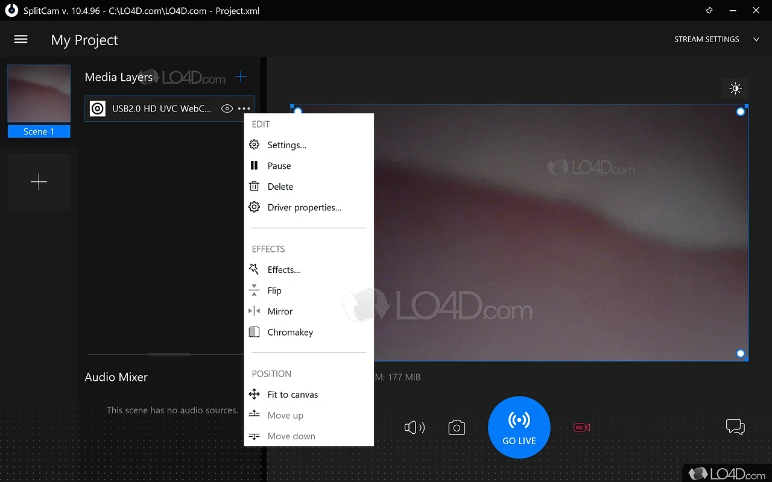Viewport: 772px width, 482px height.
Task: Select Fit to canvas menu entry
Action: click(x=293, y=395)
